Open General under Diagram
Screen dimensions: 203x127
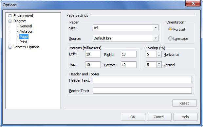click(x=26, y=26)
